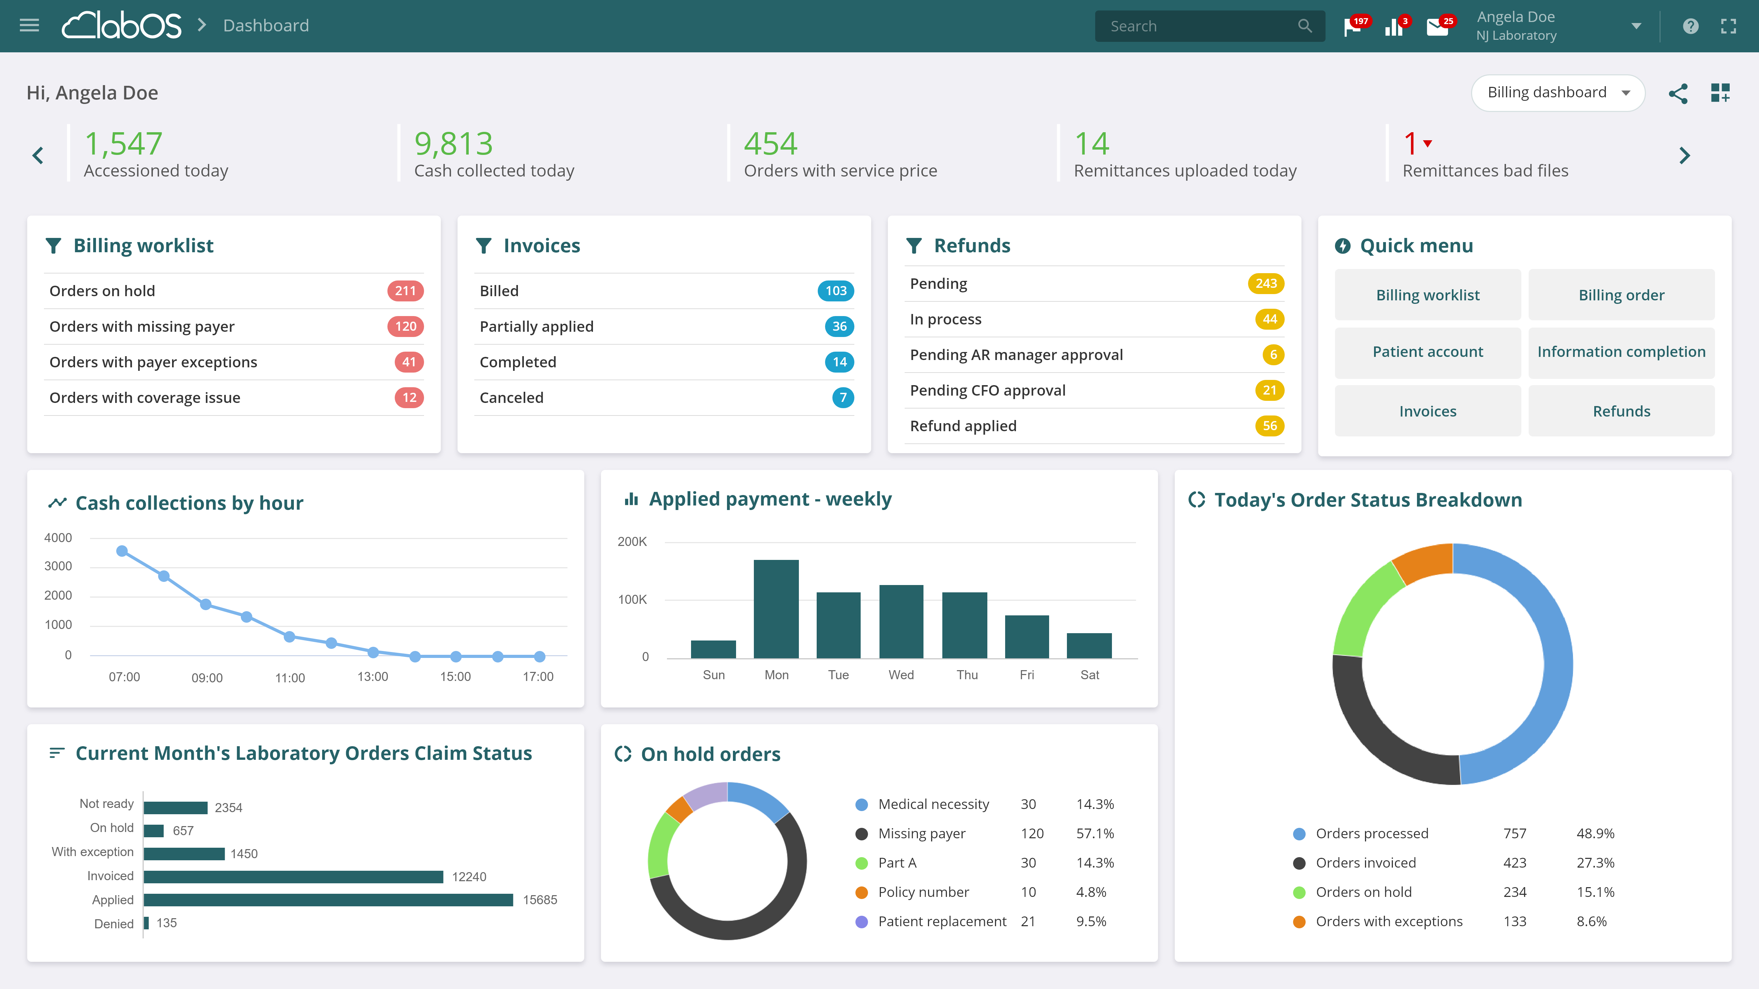Click the add widget grid icon
The width and height of the screenshot is (1759, 989).
point(1720,93)
